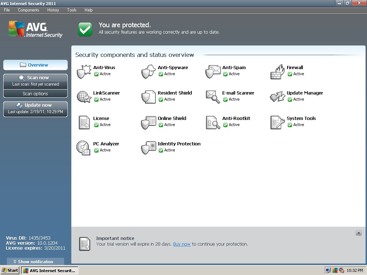Click 'You are protected.' heading
The image size is (367, 275).
125,25
